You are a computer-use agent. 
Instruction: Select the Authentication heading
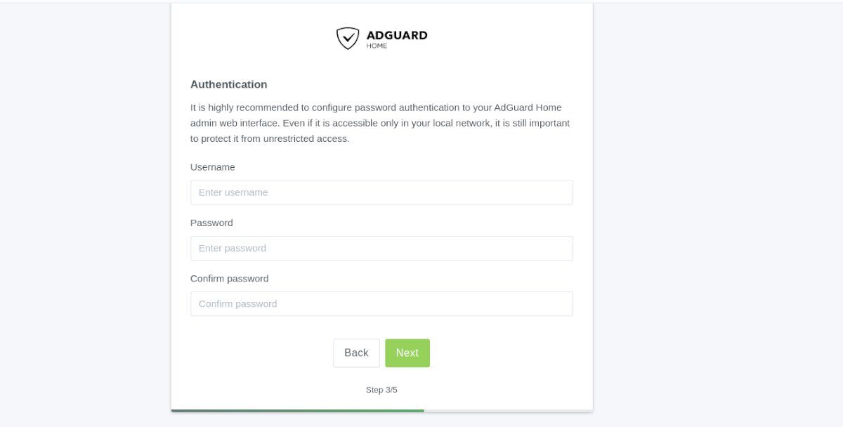tap(228, 84)
